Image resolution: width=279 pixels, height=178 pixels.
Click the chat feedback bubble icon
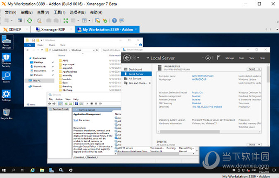click(x=122, y=21)
